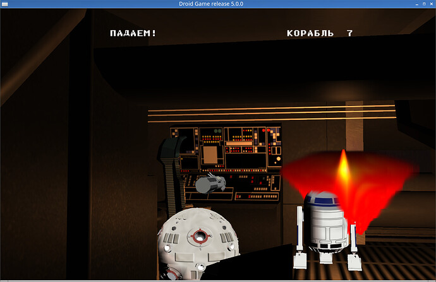Close the Droid Game window

click(430, 4)
